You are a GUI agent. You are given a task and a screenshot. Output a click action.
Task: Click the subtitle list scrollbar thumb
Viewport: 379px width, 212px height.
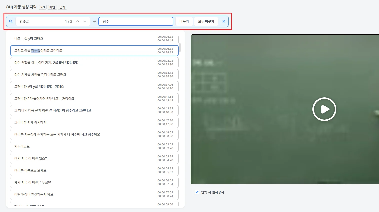coord(180,47)
